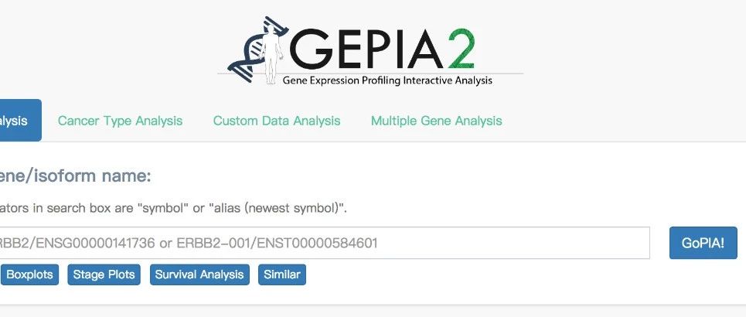Click the human silhouette in GEPIA2 logo
The height and width of the screenshot is (317, 746).
(x=272, y=55)
